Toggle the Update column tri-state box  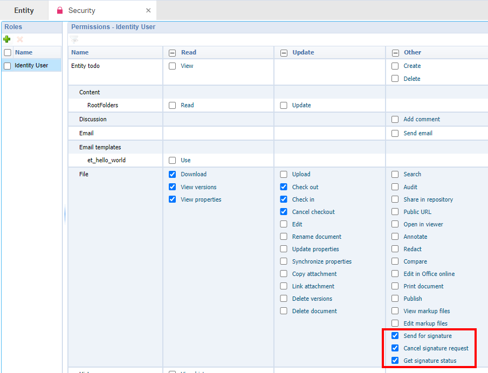(284, 53)
